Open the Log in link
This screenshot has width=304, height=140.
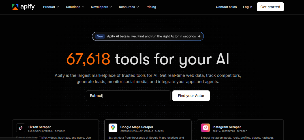click(248, 7)
